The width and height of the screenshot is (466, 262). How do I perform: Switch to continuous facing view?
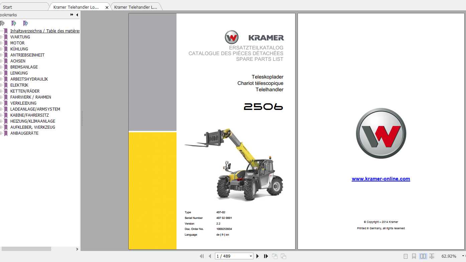click(x=432, y=256)
